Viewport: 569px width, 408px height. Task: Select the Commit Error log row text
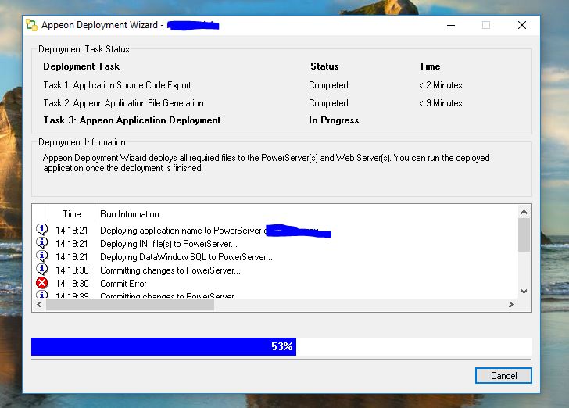pos(123,284)
